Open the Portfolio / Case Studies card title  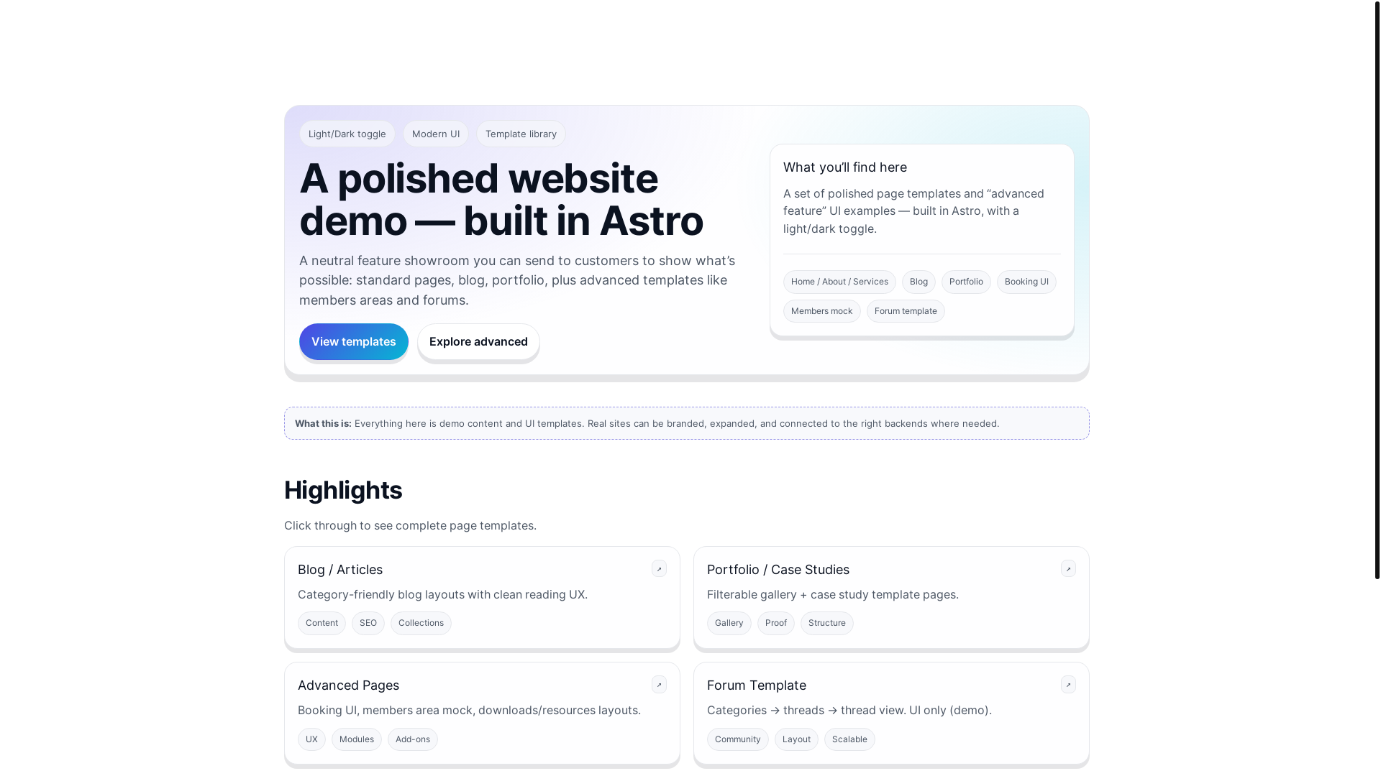coord(778,570)
